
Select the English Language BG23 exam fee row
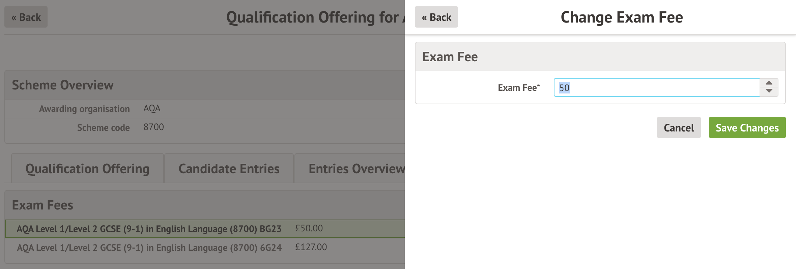(x=149, y=229)
